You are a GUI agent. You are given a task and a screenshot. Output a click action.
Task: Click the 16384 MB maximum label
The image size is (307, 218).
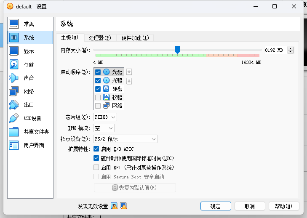pyautogui.click(x=251, y=62)
